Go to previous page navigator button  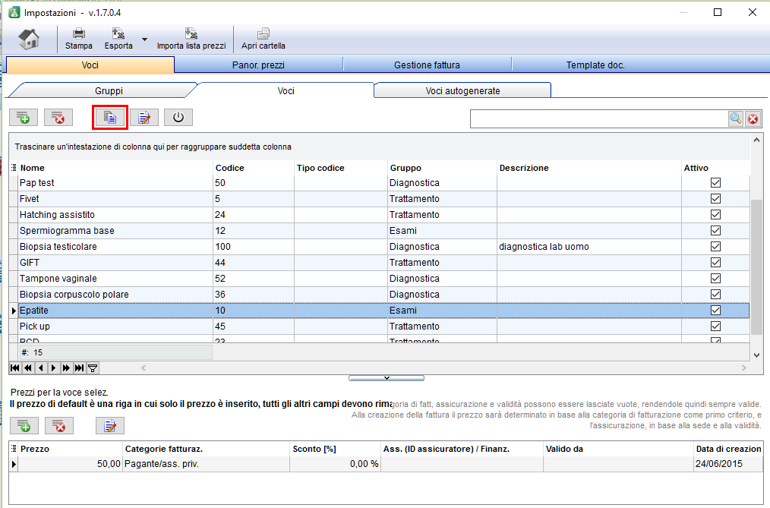(x=28, y=368)
